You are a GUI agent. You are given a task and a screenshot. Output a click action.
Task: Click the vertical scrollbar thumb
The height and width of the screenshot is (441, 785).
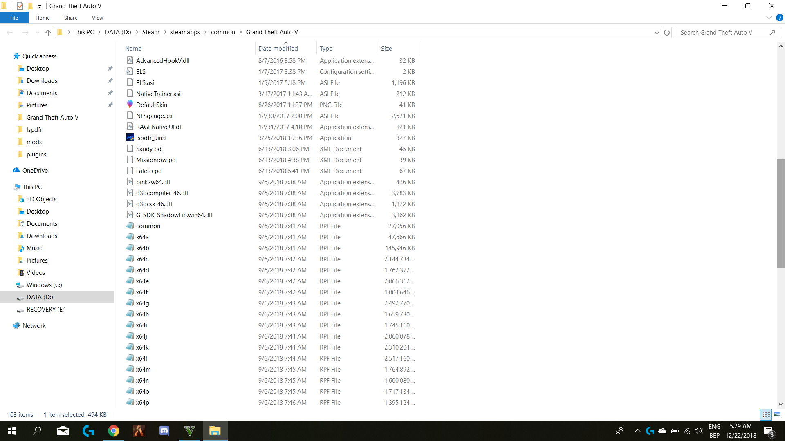[780, 212]
